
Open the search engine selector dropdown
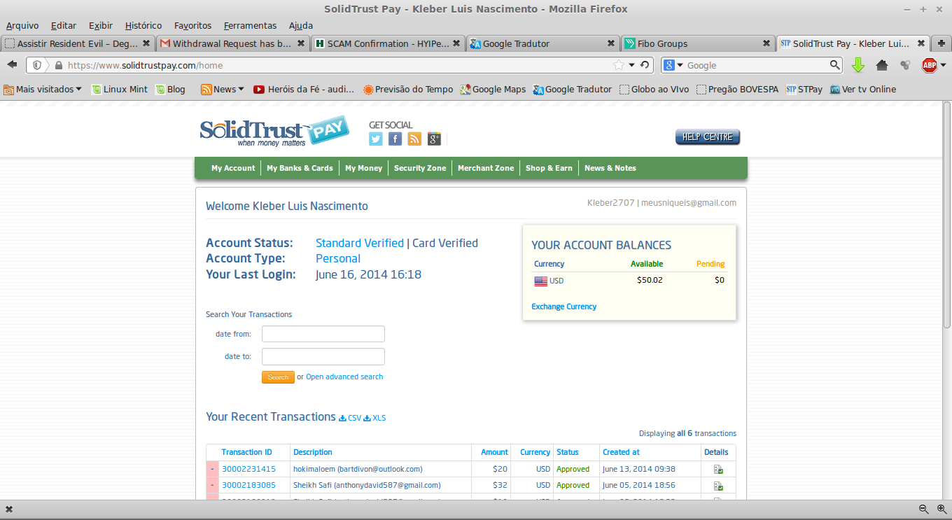673,65
